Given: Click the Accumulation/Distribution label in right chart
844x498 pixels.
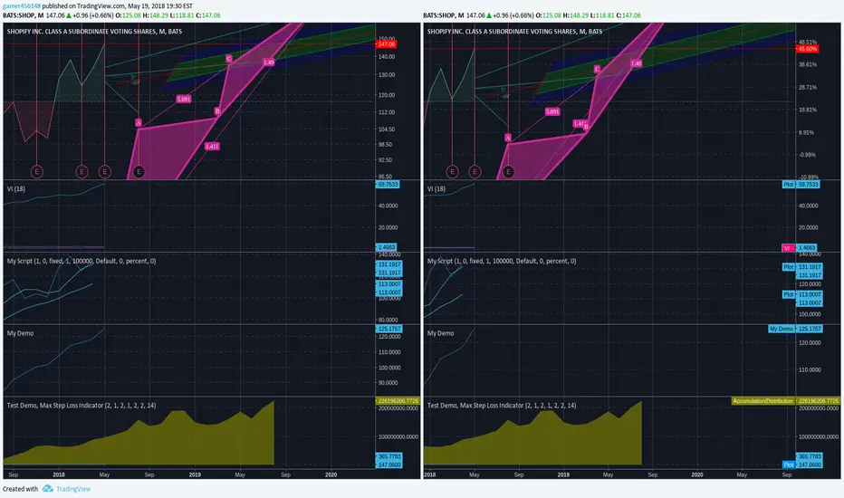Looking at the screenshot, I should 762,400.
